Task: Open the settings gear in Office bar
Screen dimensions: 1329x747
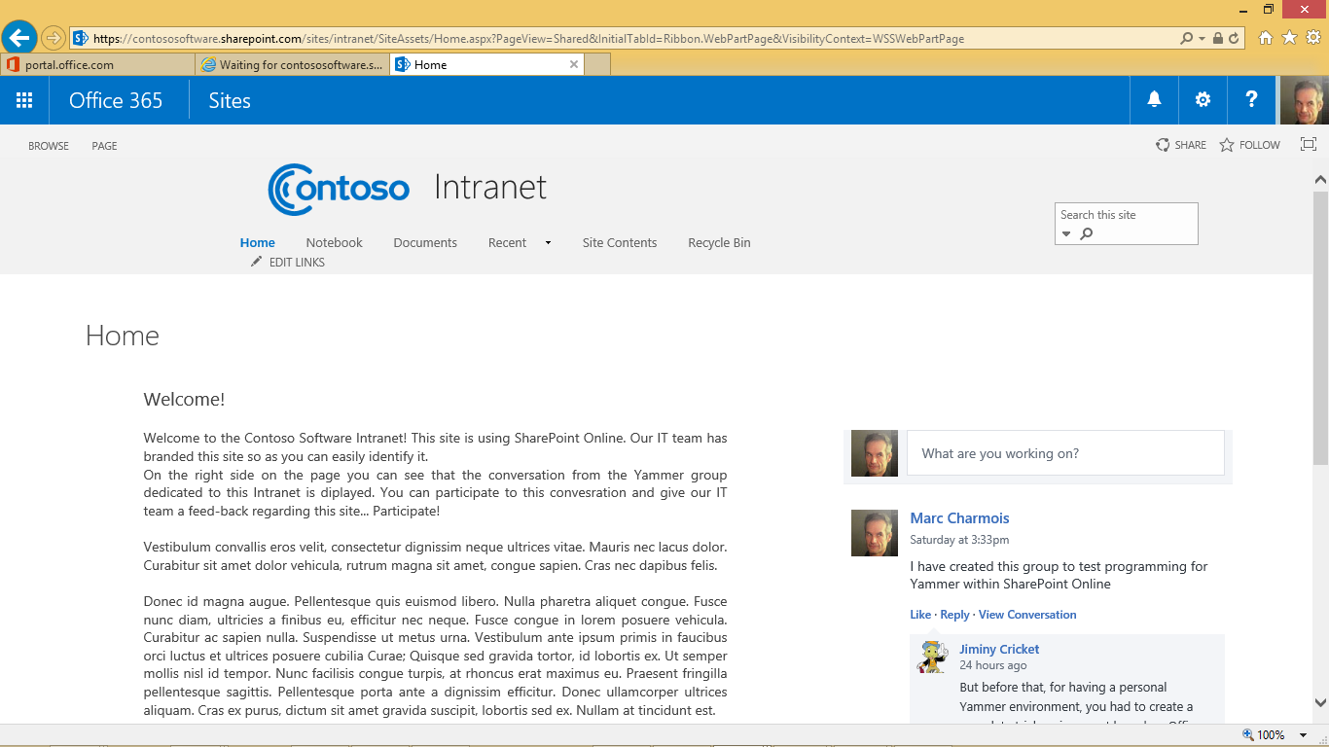Action: click(x=1203, y=100)
